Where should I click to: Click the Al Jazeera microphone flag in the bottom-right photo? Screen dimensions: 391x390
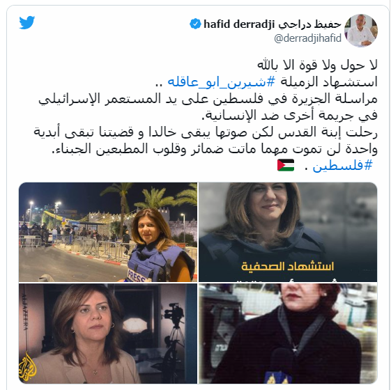coord(279,378)
